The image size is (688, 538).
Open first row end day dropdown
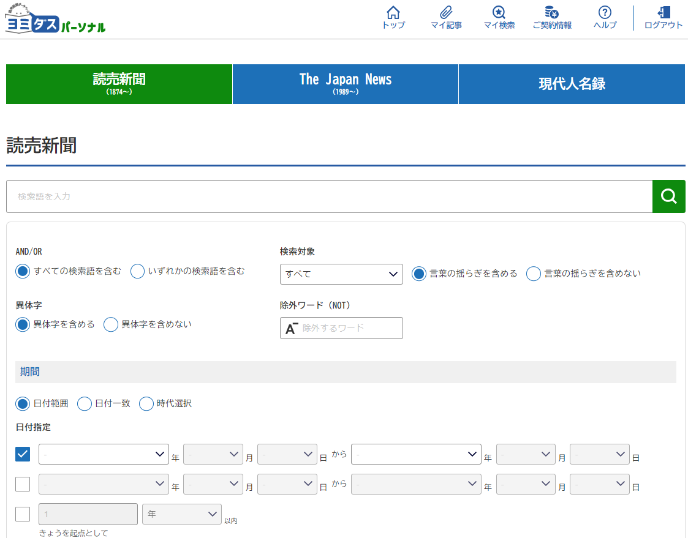pyautogui.click(x=599, y=454)
